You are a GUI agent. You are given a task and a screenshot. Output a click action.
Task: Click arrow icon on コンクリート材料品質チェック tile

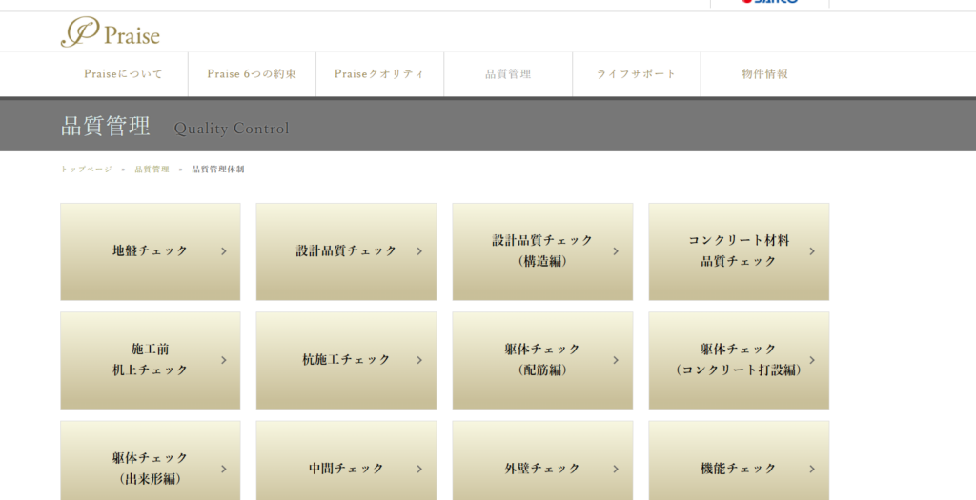812,251
